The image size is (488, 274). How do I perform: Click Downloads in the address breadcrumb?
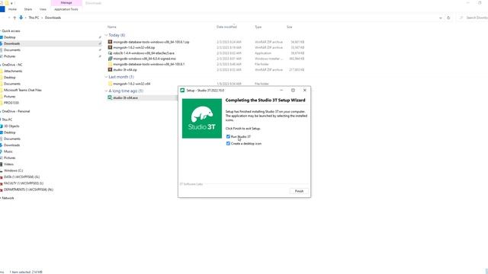coord(53,18)
